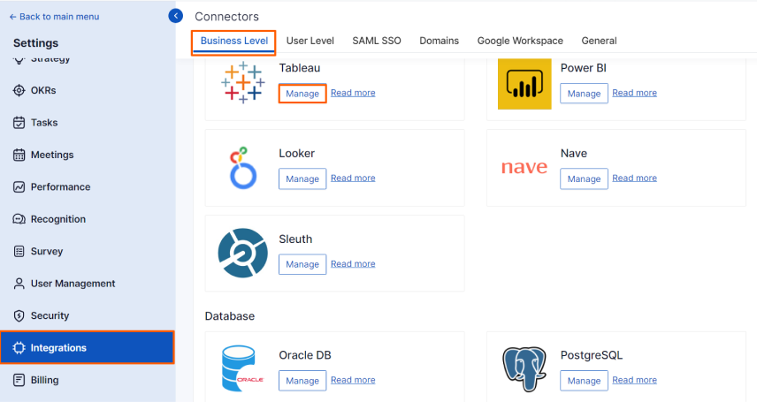Click the Recognition chat icon
Screen dimensions: 757x402
point(19,219)
